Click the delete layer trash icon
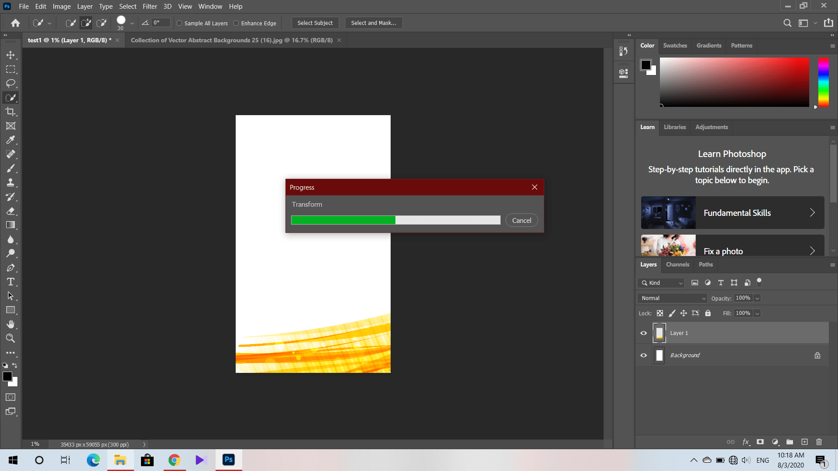Image resolution: width=838 pixels, height=471 pixels. [x=819, y=442]
